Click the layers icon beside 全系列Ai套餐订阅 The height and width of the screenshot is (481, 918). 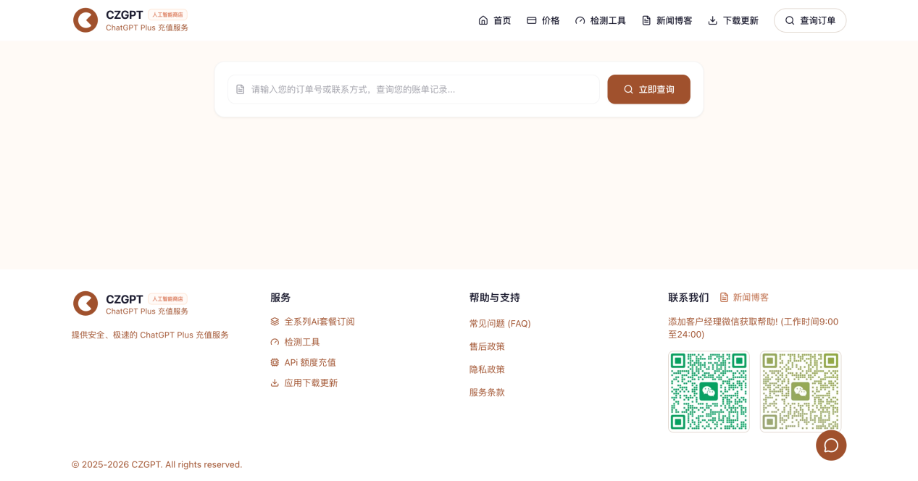[275, 322]
